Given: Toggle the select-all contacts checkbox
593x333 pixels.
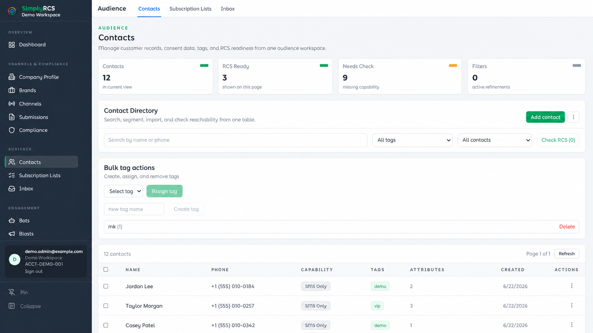Looking at the screenshot, I should click(x=106, y=269).
